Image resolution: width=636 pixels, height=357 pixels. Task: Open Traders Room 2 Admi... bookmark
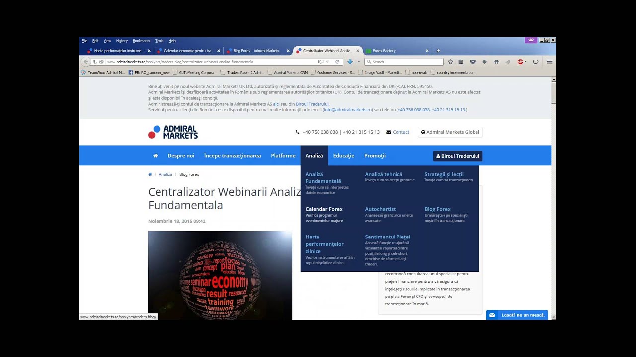242,72
